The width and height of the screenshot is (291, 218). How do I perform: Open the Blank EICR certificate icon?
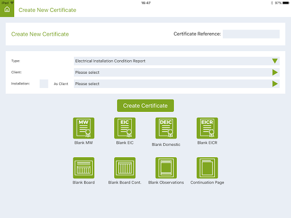[207, 128]
